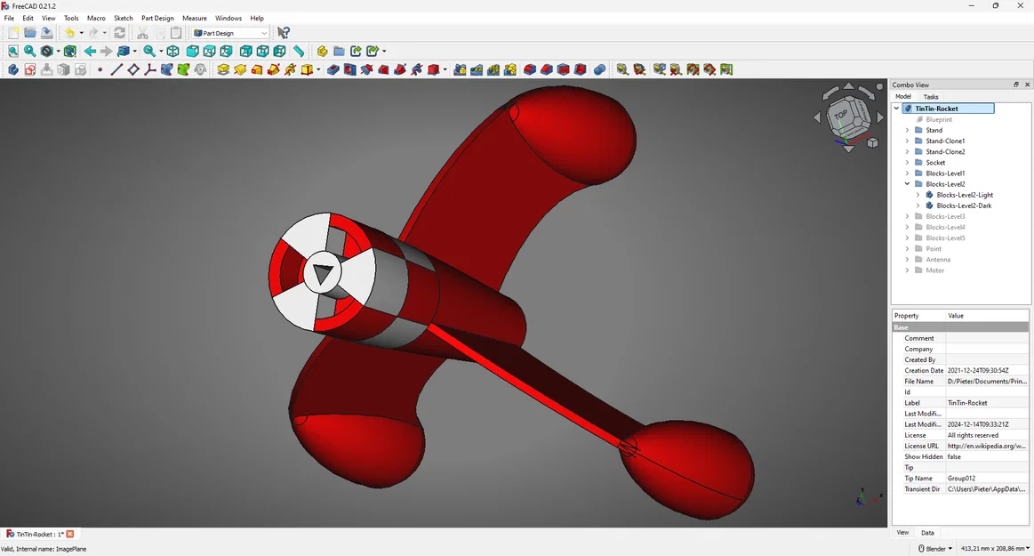Image resolution: width=1034 pixels, height=556 pixels.
Task: Switch to the Data property tab
Action: tap(927, 532)
